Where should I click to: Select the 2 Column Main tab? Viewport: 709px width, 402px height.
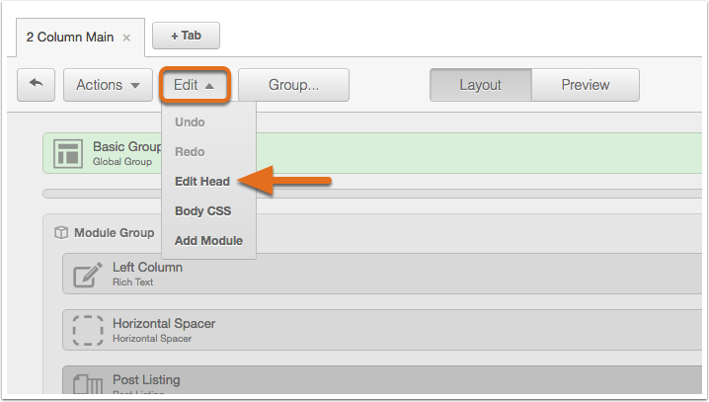70,38
